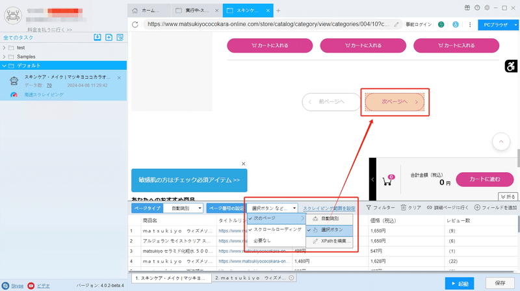Screen dimensions: 520x291
Task: Click the search tasks icon
Action: 120,37
